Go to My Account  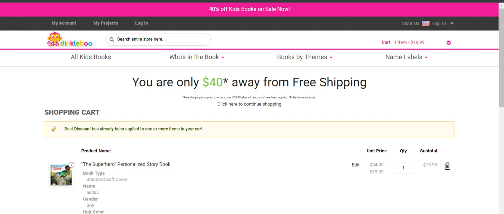pyautogui.click(x=64, y=23)
